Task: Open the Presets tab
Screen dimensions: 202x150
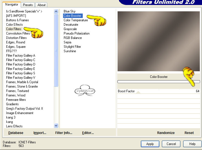Action: (x=28, y=5)
